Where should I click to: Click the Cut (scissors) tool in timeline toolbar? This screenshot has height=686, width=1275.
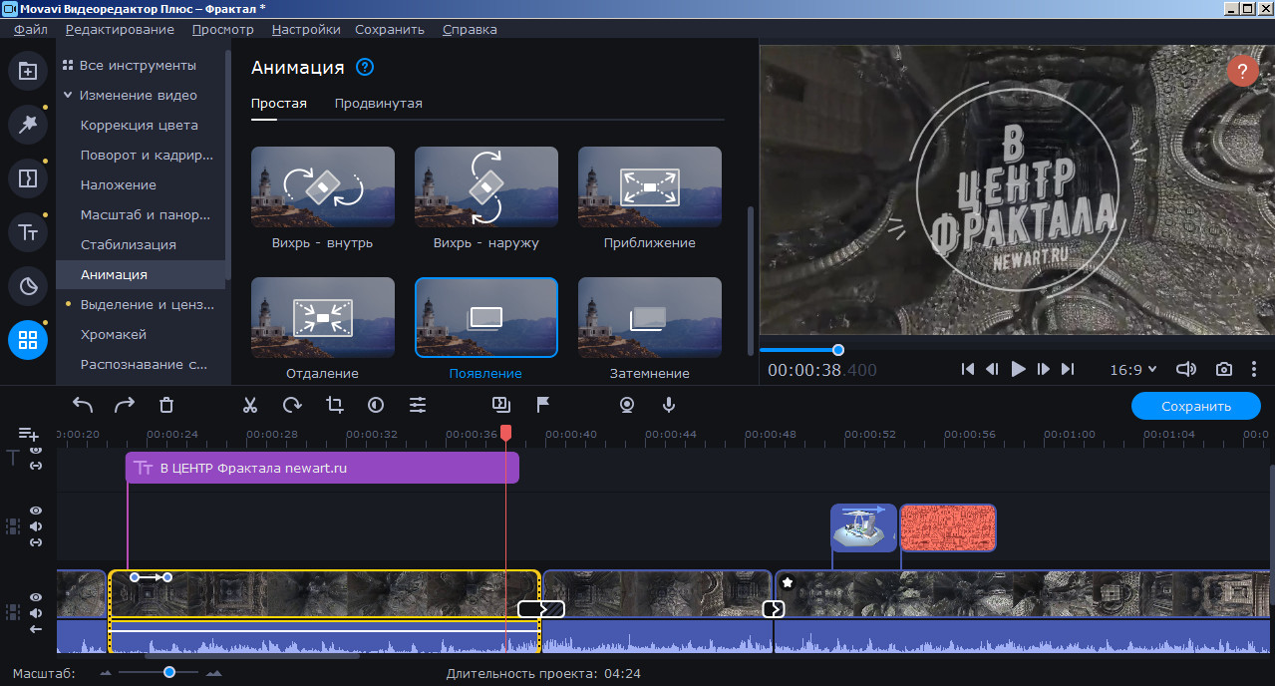[249, 405]
